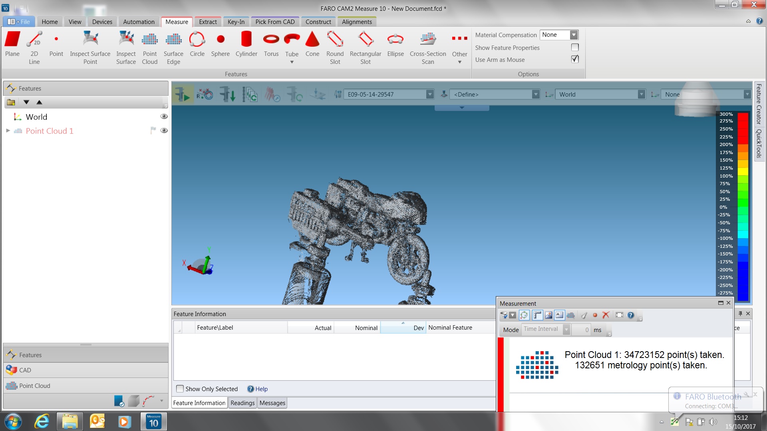Select the Cylinder feature tool

pyautogui.click(x=246, y=45)
